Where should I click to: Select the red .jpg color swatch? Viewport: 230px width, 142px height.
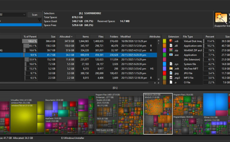click(x=164, y=73)
